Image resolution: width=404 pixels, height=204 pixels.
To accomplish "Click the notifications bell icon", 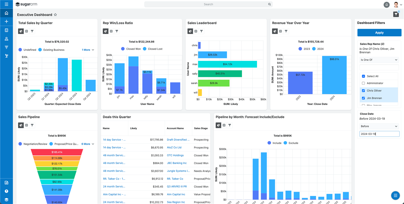I will [386, 5].
